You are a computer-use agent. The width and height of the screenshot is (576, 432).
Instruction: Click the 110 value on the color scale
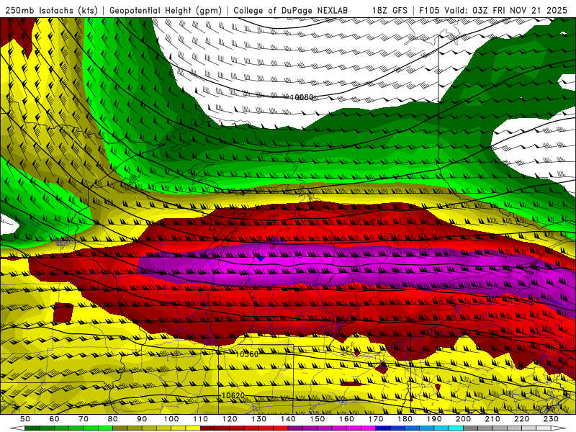[x=200, y=419]
